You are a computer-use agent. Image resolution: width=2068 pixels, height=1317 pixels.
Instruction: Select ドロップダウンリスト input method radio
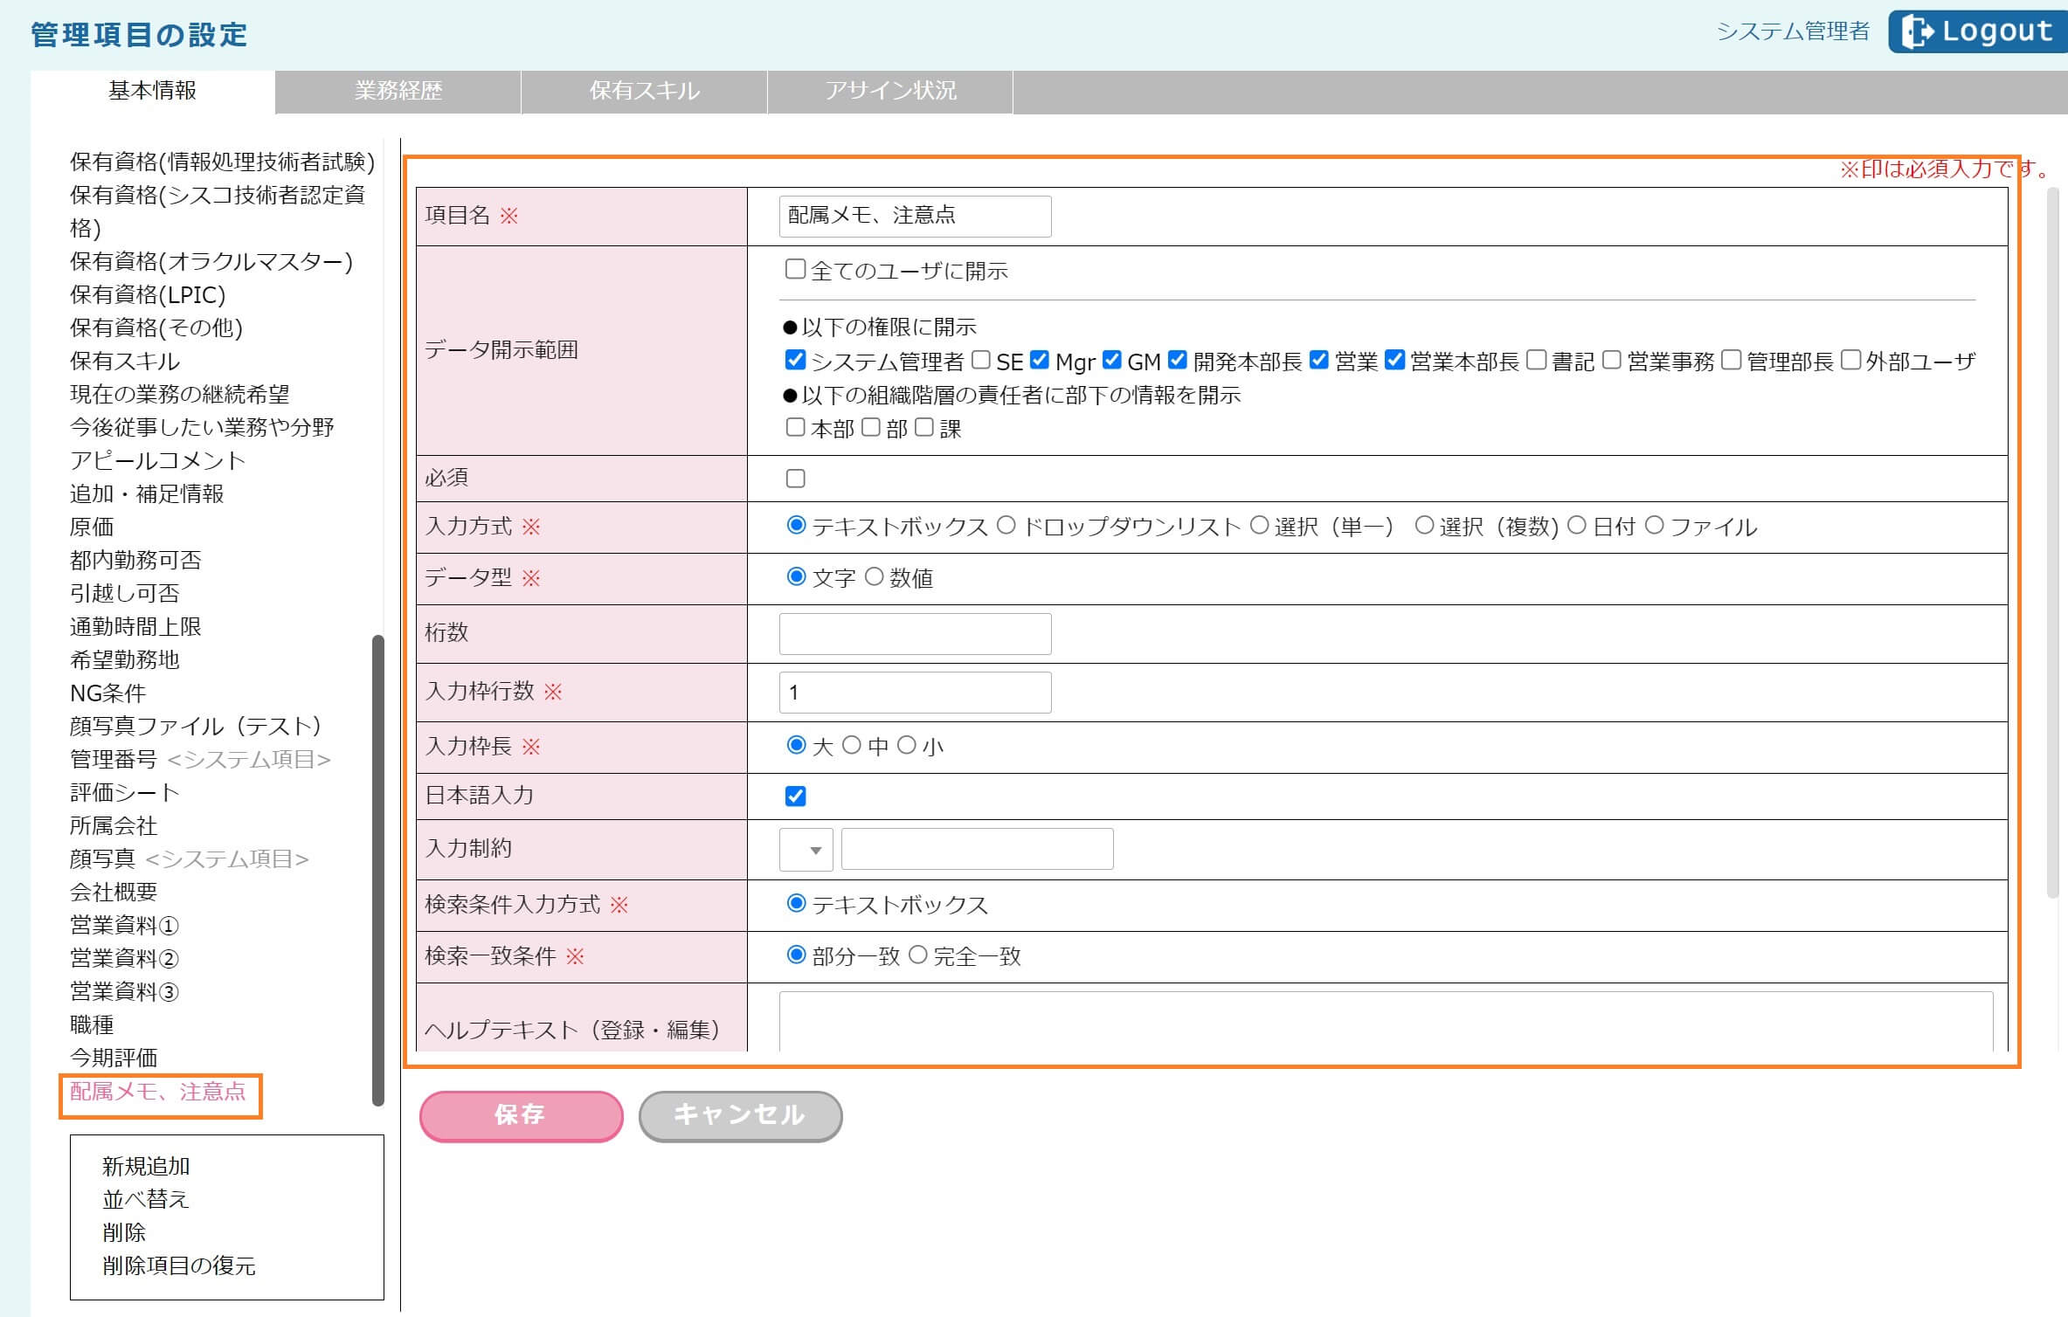[x=1006, y=525]
